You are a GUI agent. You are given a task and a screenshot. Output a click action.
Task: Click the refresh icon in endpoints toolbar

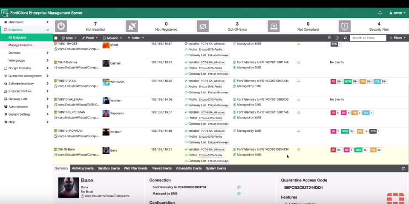click(345, 38)
